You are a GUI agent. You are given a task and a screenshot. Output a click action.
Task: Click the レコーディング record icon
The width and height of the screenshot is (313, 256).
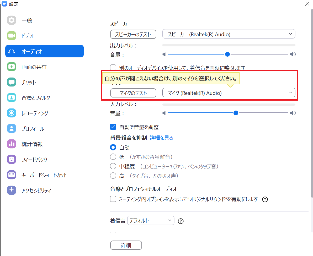click(12, 113)
